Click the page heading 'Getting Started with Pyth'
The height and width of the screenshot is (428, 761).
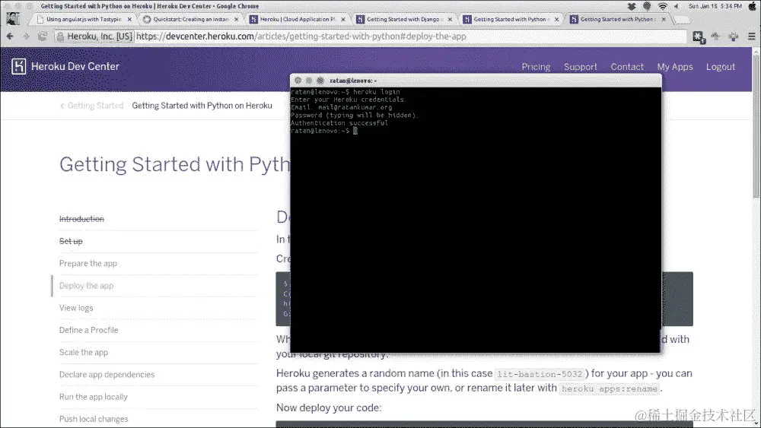tap(175, 164)
